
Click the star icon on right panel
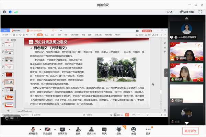coord(165,48)
